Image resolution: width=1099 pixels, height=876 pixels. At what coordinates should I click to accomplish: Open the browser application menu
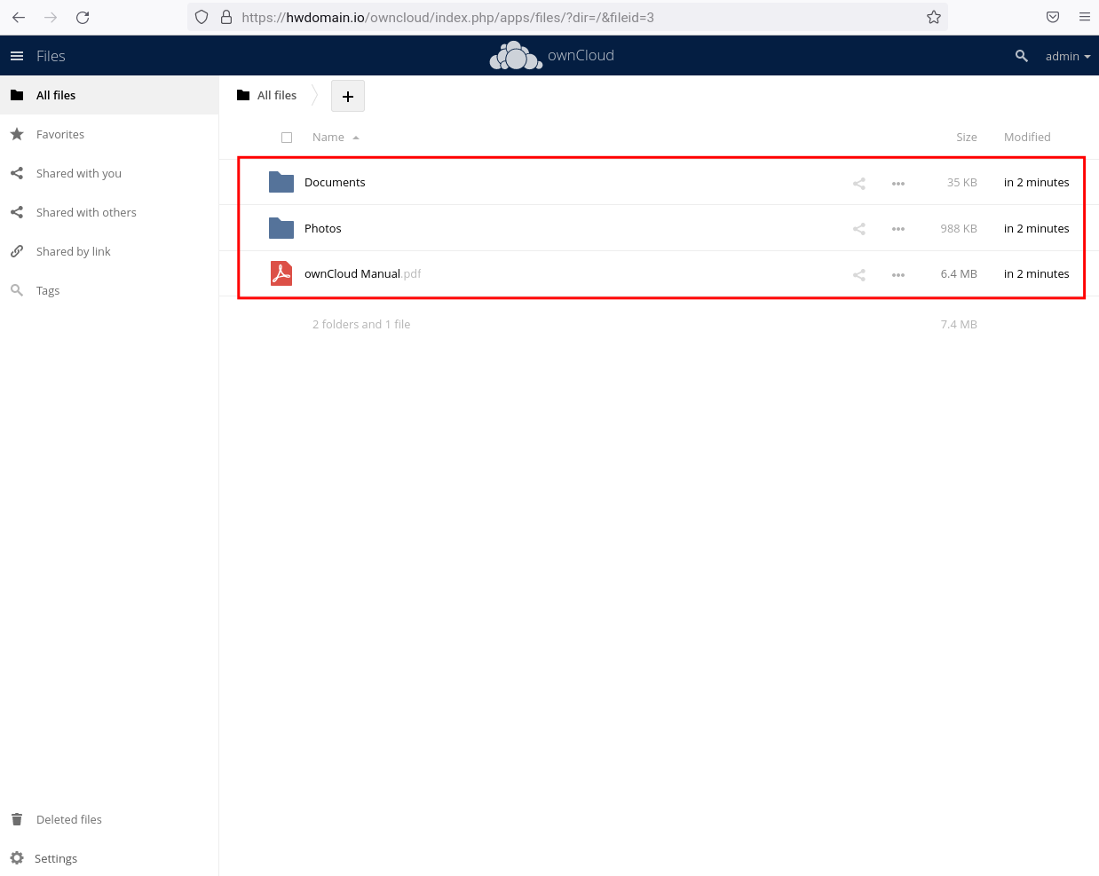(1084, 17)
